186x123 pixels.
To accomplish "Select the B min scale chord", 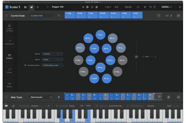I will pyautogui.click(x=137, y=15).
